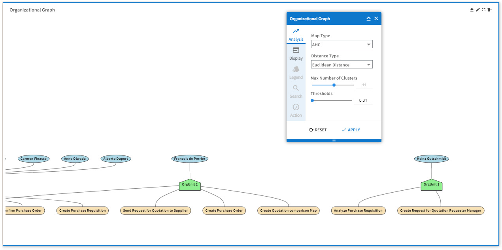The image size is (502, 250).
Task: Select the Anne Olwada node
Action: click(75, 159)
